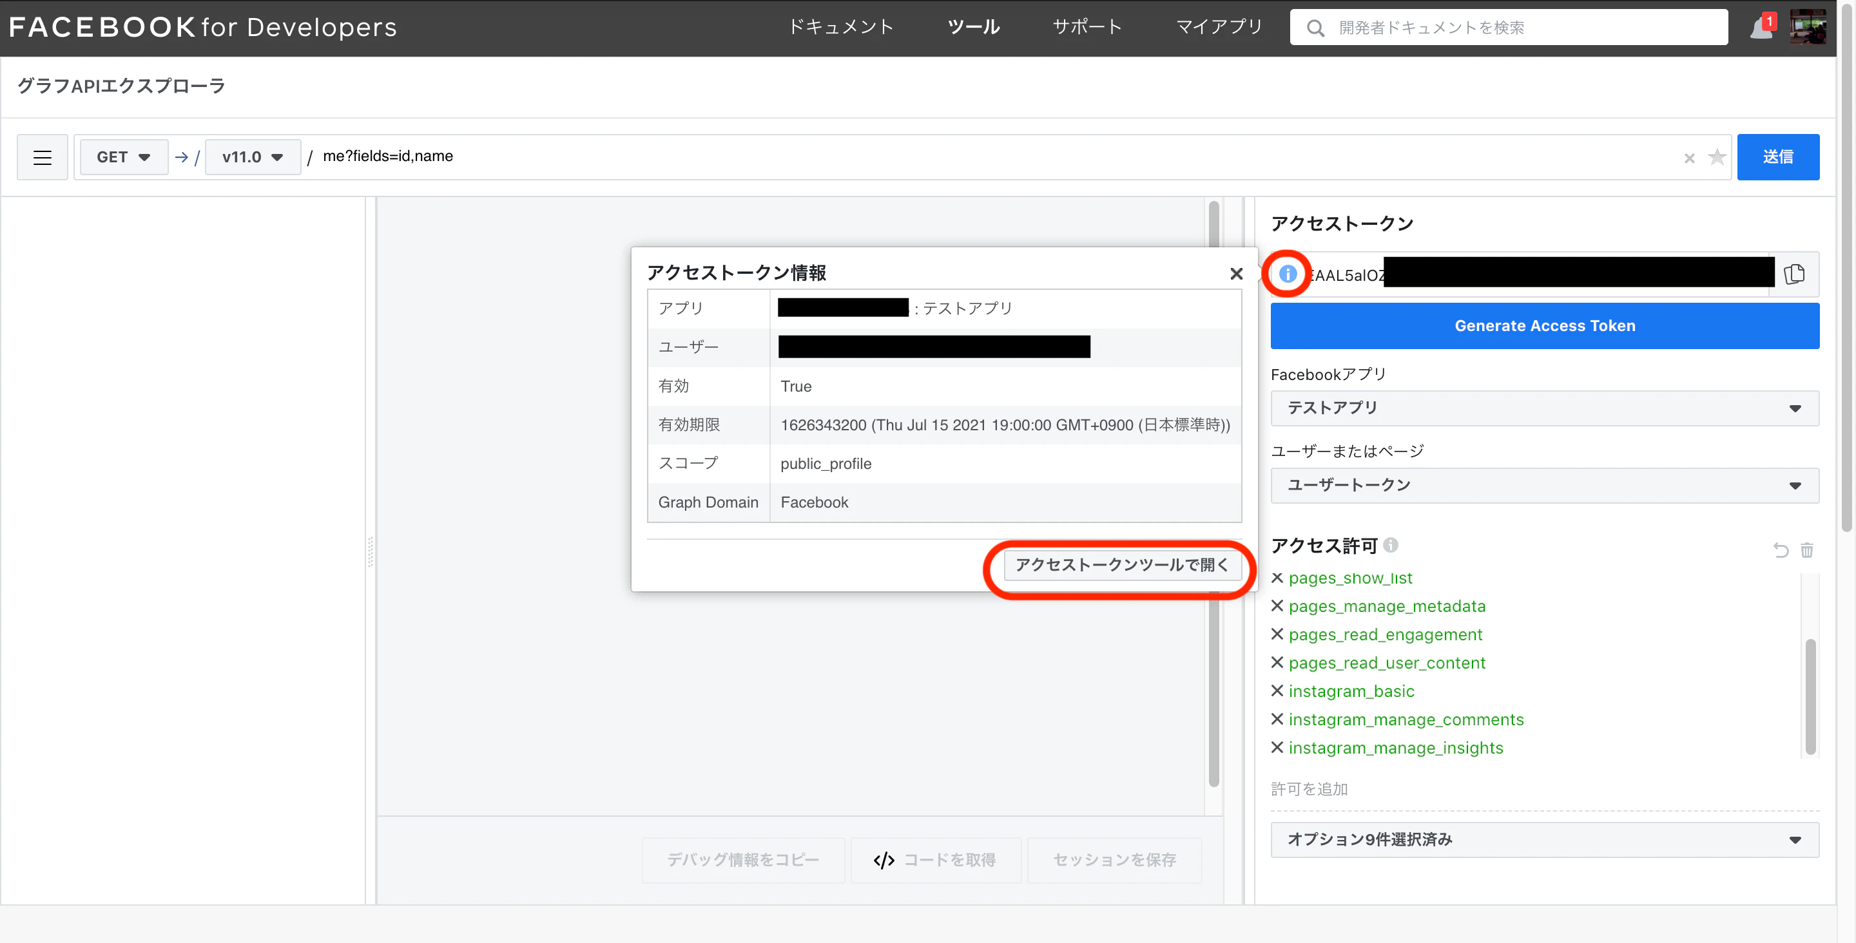This screenshot has height=943, width=1856.
Task: Undo permission changes with the revert arrow icon
Action: (x=1781, y=550)
